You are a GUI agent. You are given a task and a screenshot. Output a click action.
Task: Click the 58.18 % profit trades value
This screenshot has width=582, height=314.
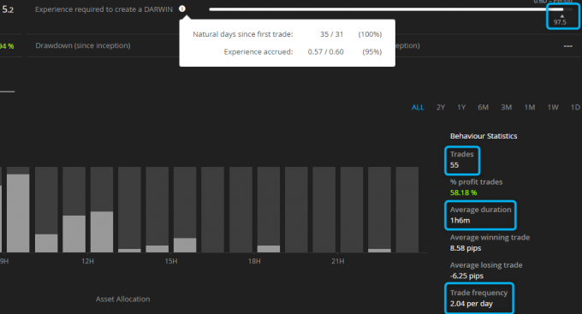pyautogui.click(x=463, y=193)
